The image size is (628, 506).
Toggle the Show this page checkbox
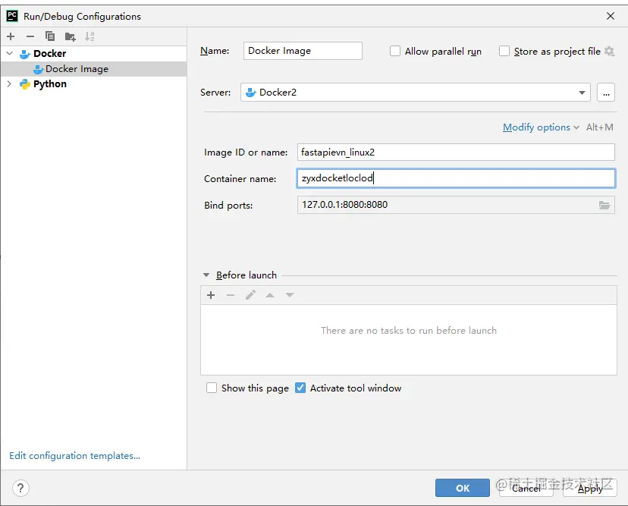click(x=212, y=388)
